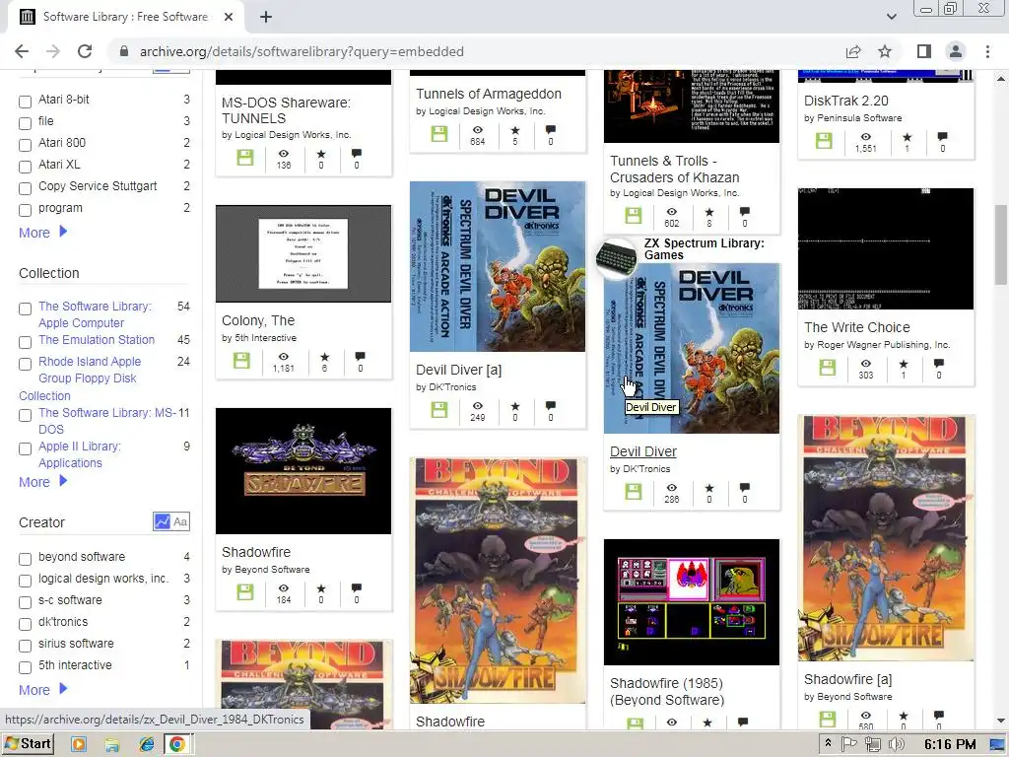This screenshot has height=757, width=1009.
Task: Bookmark this page with the star icon
Action: click(885, 51)
